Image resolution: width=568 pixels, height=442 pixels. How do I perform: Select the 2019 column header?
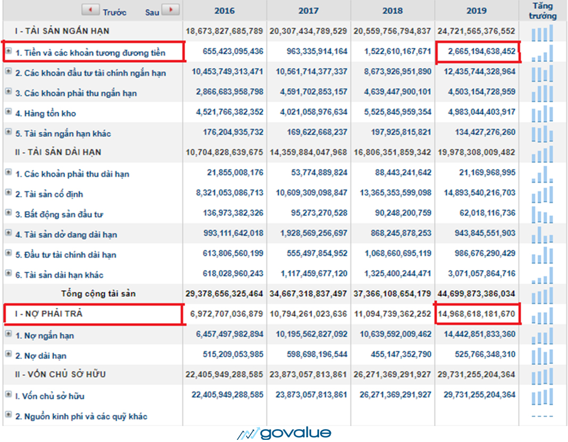(477, 11)
